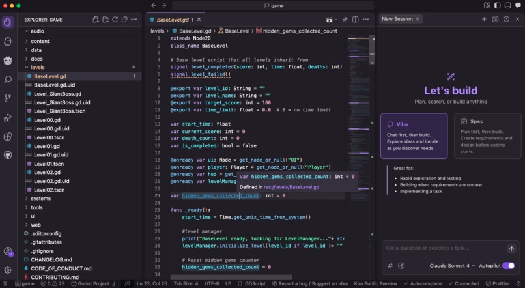Attach an image to the chat
Screen dimensions: 525x288
(401, 266)
